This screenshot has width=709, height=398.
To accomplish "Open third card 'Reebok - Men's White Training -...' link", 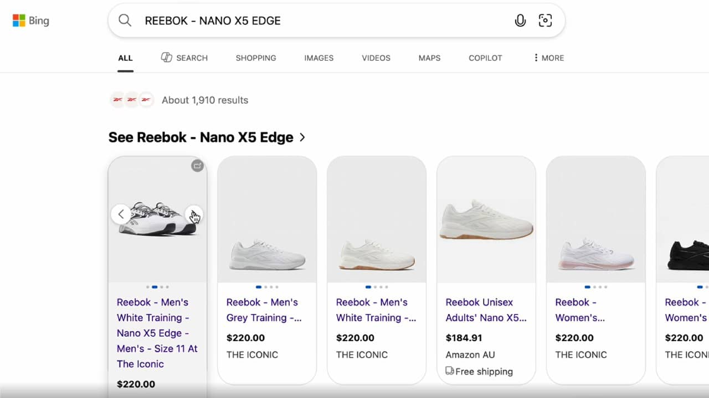I will pos(376,310).
